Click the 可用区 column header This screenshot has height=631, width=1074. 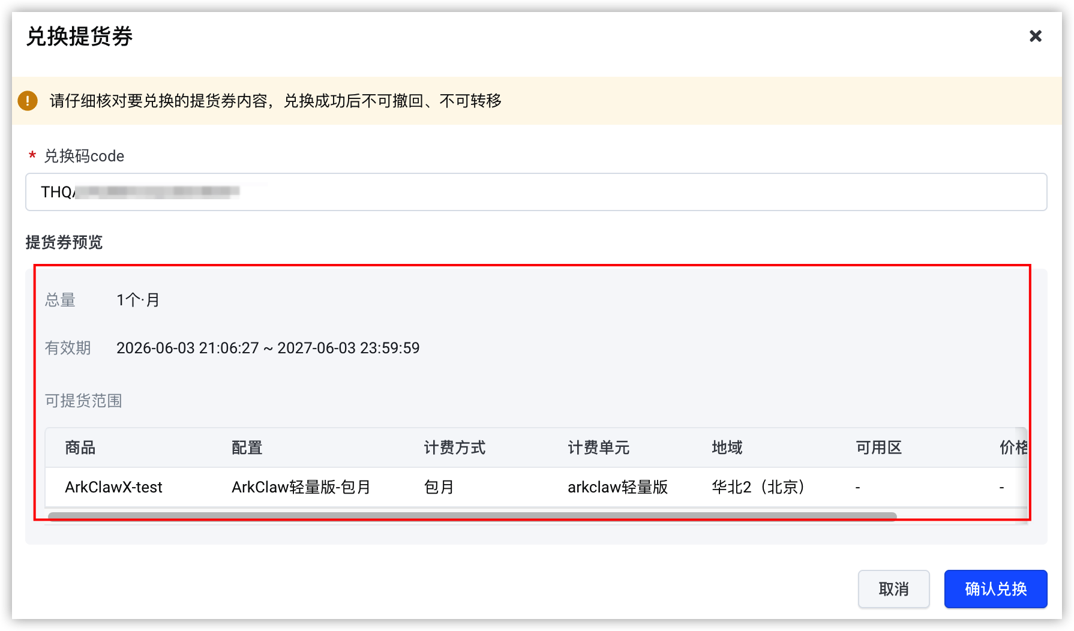pyautogui.click(x=879, y=447)
